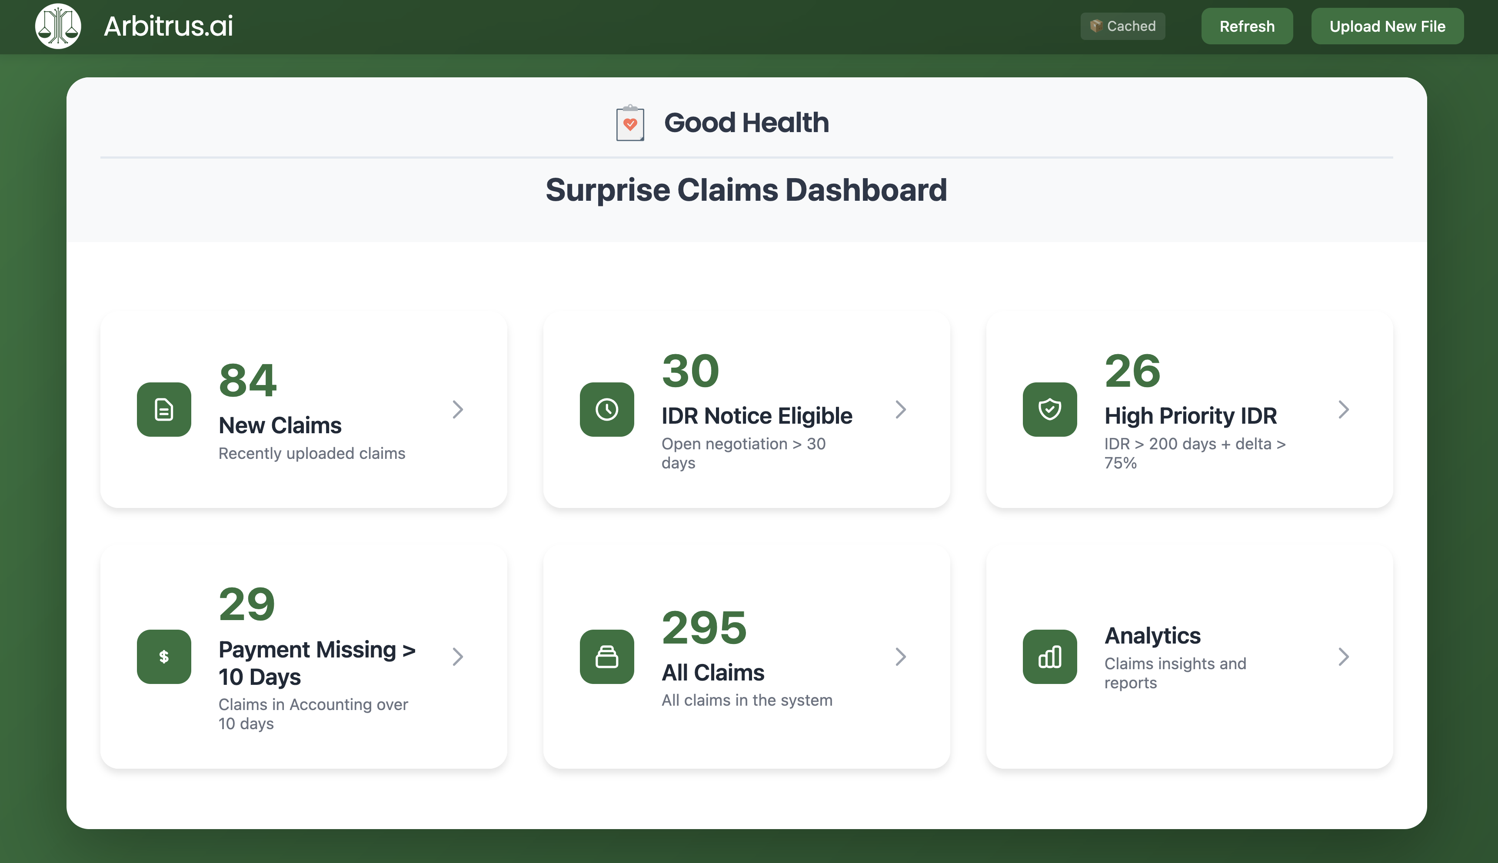Click the archive icon on All Claims card
1498x863 pixels.
[606, 656]
